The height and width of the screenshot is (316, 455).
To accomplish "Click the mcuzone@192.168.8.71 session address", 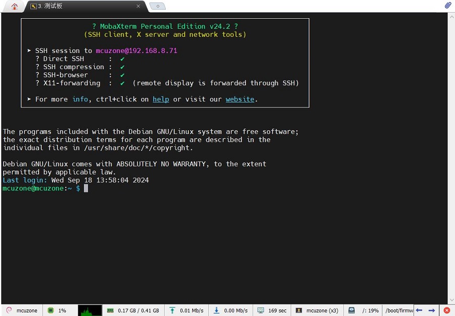I will (136, 50).
